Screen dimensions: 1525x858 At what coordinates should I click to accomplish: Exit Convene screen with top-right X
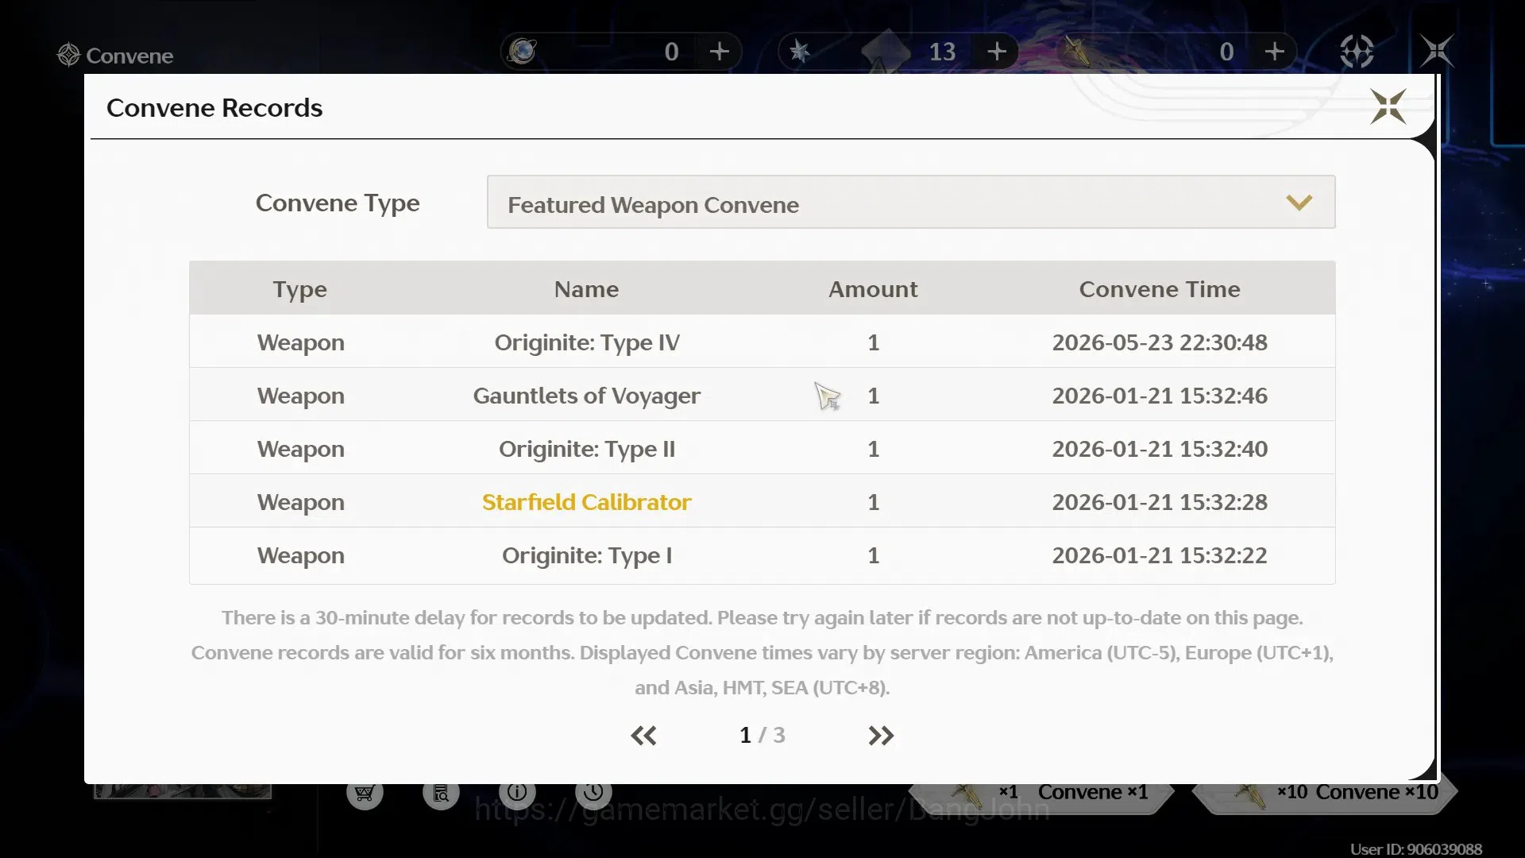1437,51
